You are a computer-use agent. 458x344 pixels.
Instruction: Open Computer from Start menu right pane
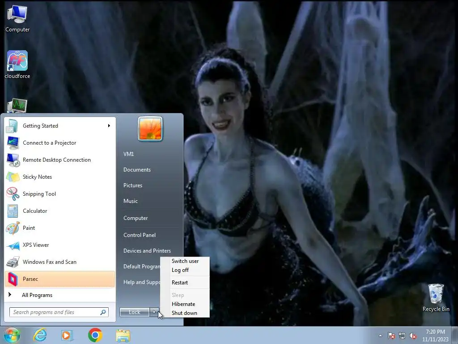136,218
